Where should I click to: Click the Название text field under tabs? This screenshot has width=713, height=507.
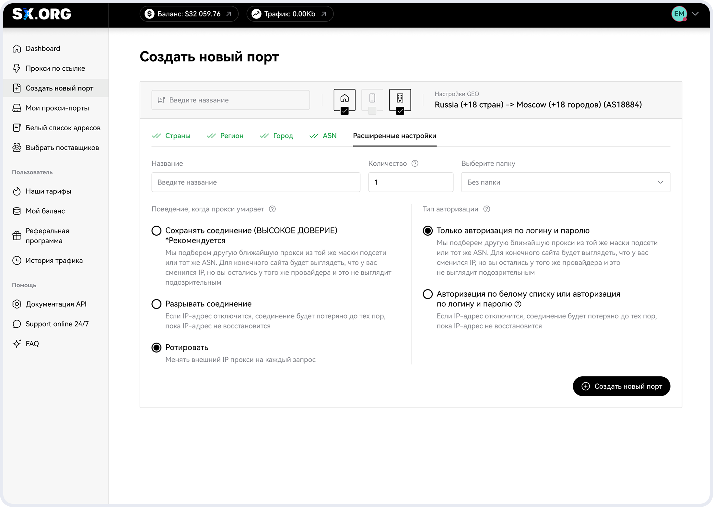(x=256, y=182)
